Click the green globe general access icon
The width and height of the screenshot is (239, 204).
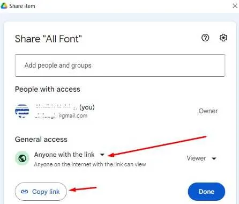tap(22, 158)
